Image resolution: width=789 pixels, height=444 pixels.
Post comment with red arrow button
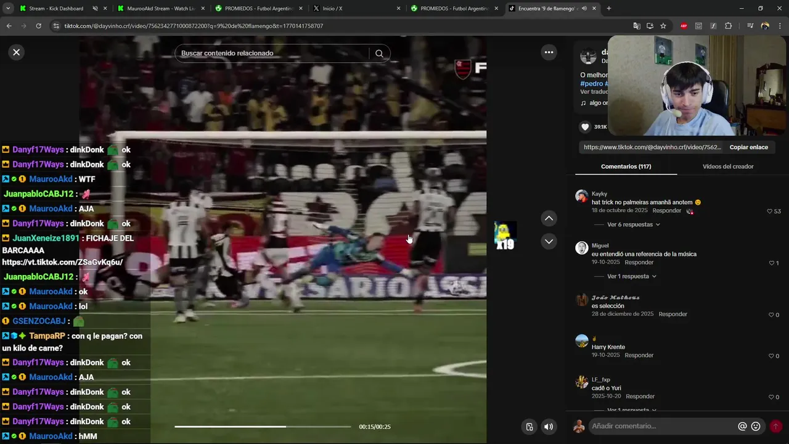(x=775, y=426)
